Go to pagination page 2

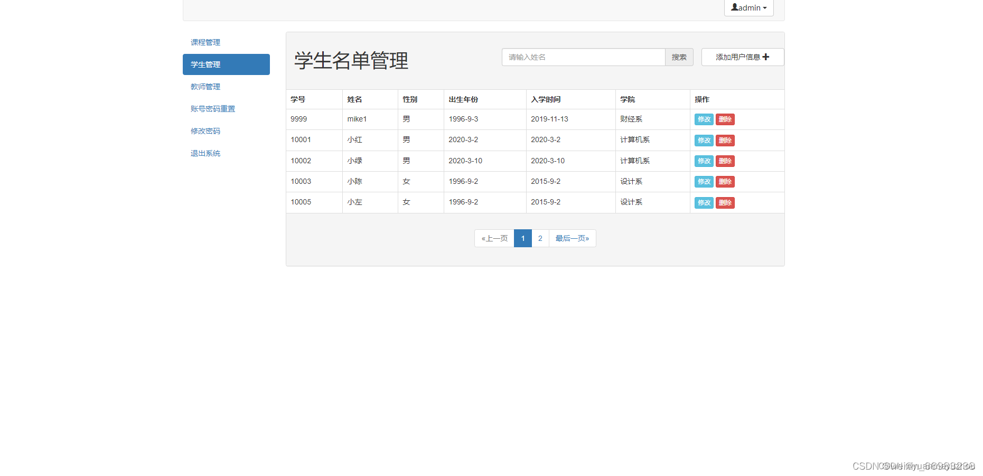pos(540,238)
